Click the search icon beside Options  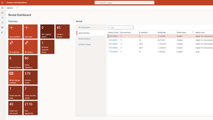(x=17, y=8)
